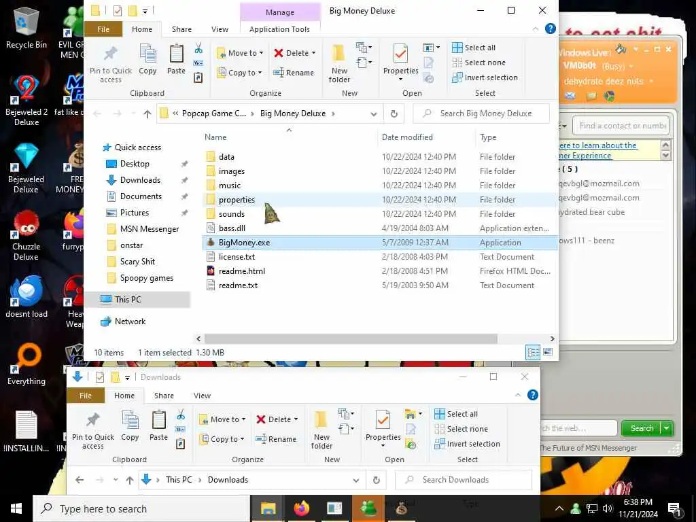The image size is (696, 522).
Task: Click File Explorer taskbar icon
Action: pos(268,508)
